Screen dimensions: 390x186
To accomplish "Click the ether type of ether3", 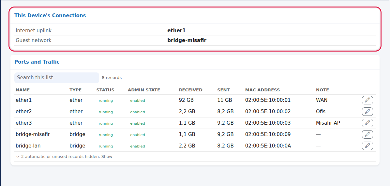I will pyautogui.click(x=76, y=123).
